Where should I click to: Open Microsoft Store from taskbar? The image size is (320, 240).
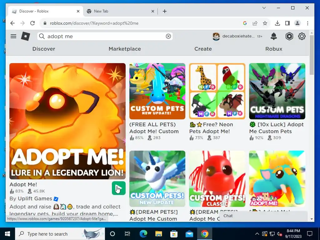[x=174, y=234]
